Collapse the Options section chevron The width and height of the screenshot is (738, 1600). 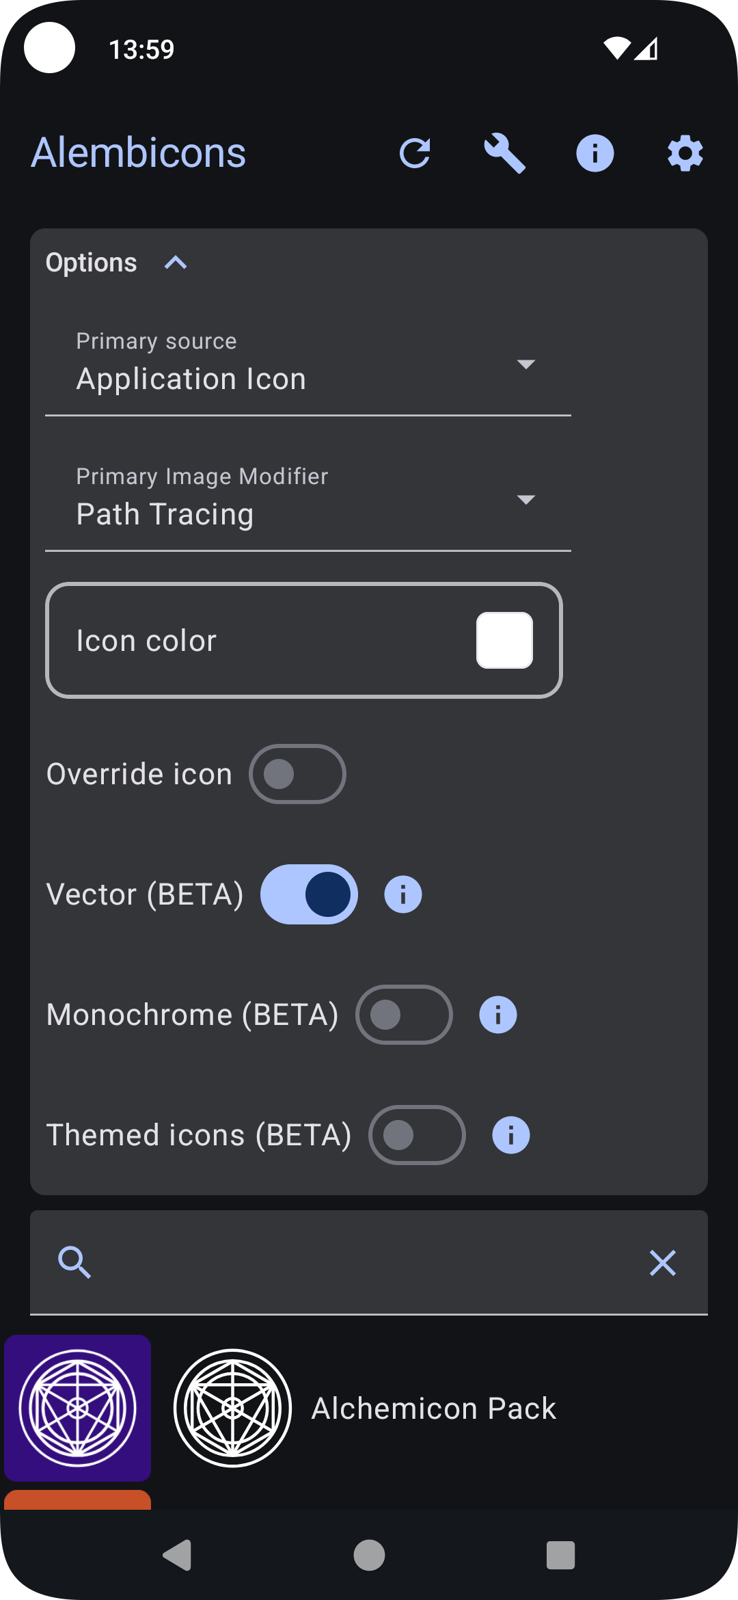coord(176,263)
